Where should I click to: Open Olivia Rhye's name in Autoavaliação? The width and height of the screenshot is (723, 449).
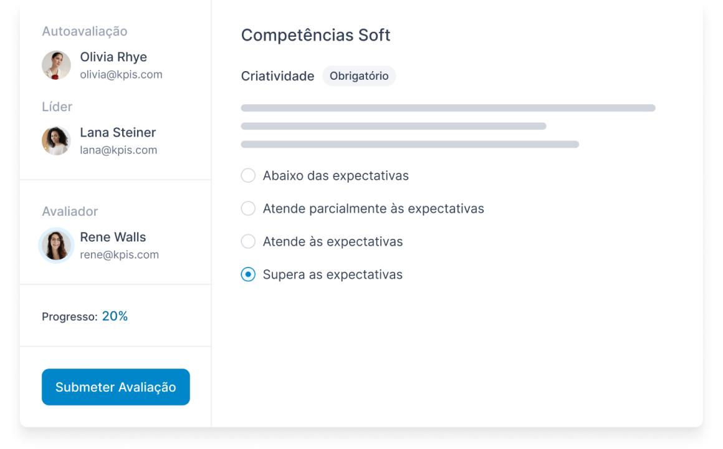(113, 57)
